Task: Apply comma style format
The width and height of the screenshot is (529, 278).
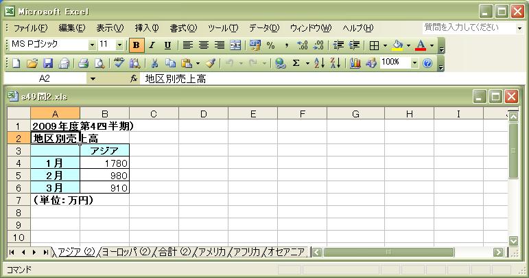Action: 286,45
